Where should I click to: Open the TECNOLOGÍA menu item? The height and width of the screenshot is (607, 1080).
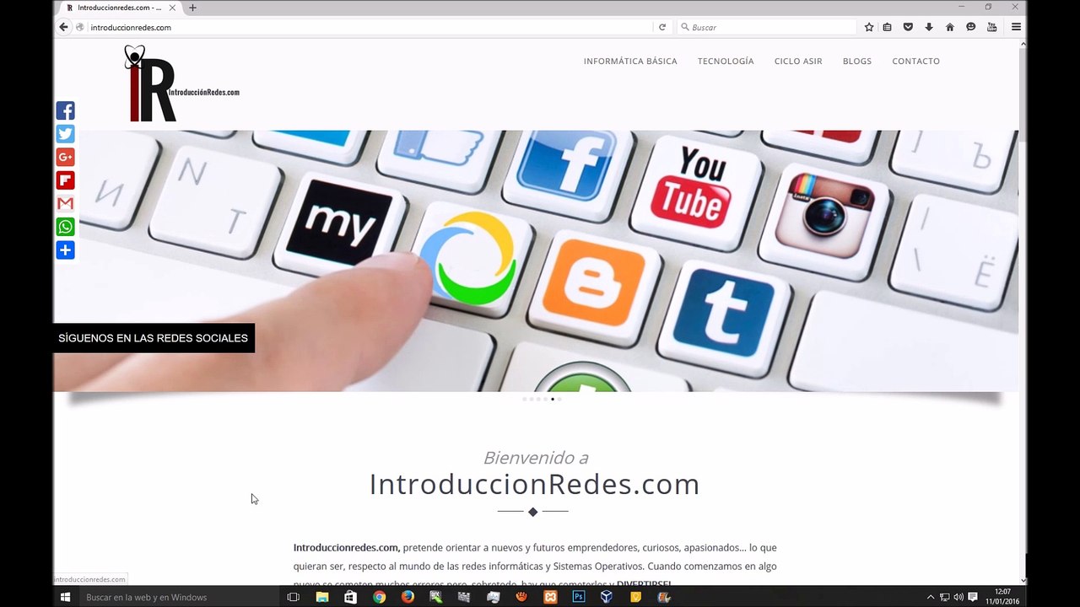[x=726, y=61]
